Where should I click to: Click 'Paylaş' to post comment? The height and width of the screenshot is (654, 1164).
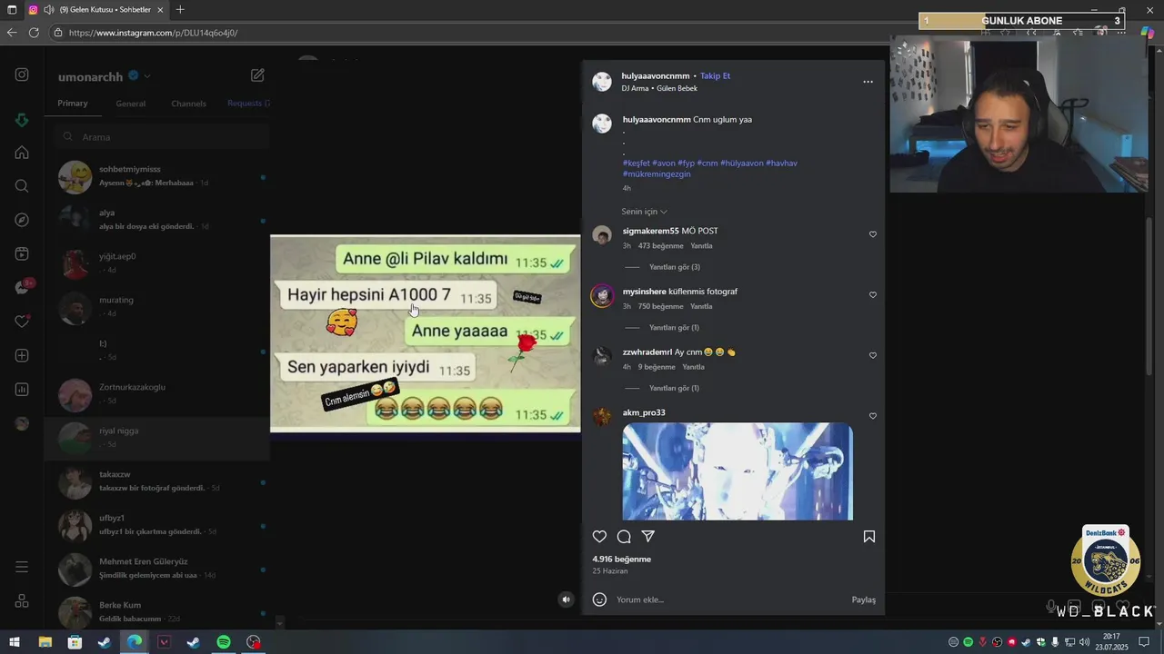(x=863, y=599)
